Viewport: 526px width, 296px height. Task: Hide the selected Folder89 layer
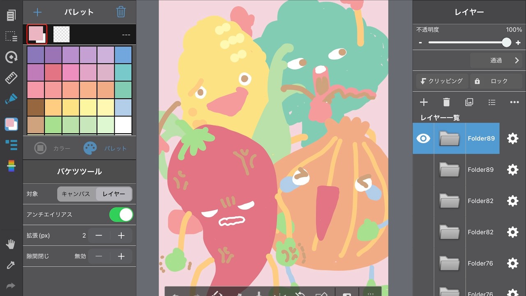[x=423, y=139]
